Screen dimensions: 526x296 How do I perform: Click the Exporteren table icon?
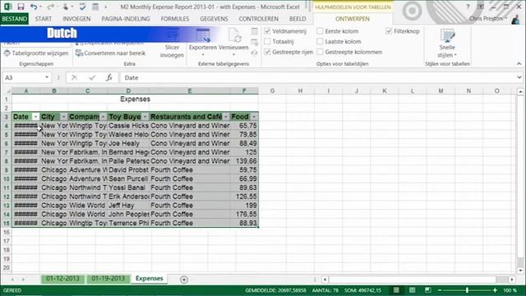pyautogui.click(x=203, y=35)
